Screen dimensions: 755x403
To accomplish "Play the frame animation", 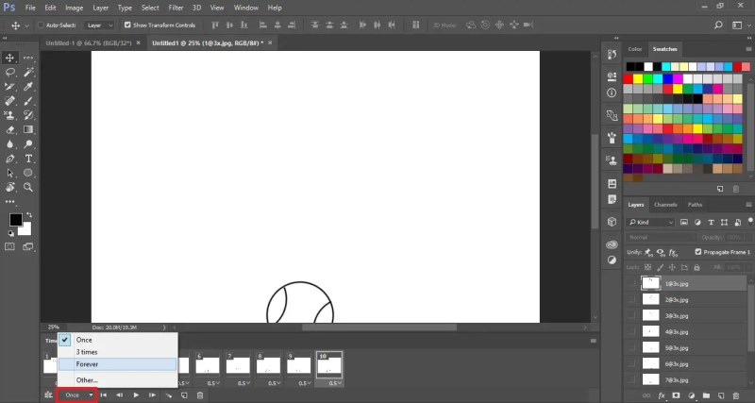I will pos(136,395).
